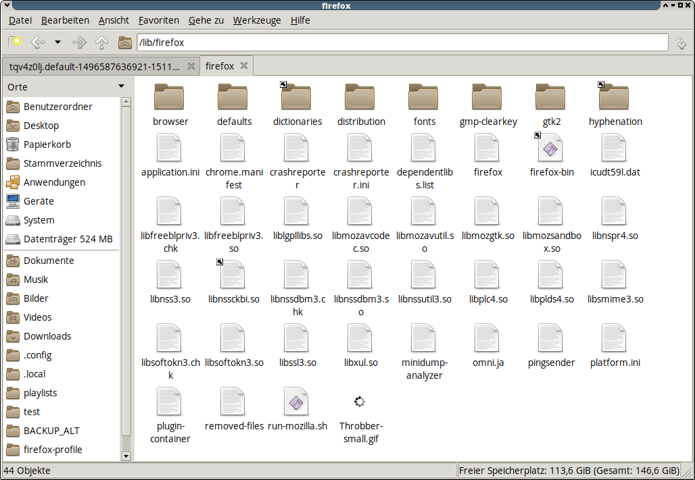The width and height of the screenshot is (695, 480).
Task: Open Papierkorb in the sidebar
Action: coord(47,144)
